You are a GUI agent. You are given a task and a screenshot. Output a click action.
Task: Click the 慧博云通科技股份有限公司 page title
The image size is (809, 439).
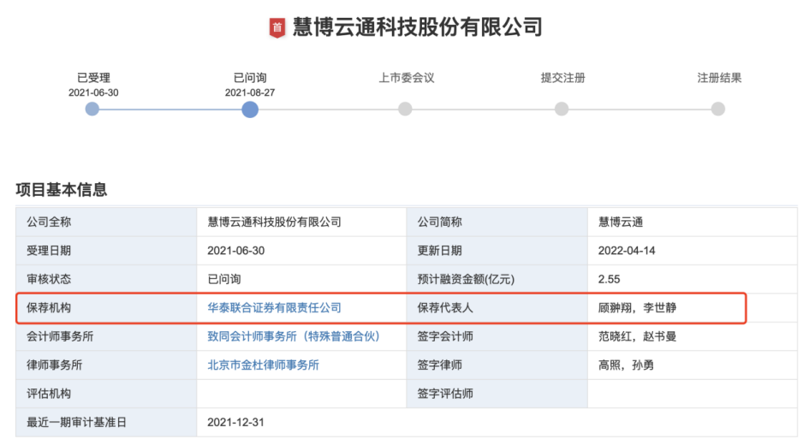(x=418, y=27)
